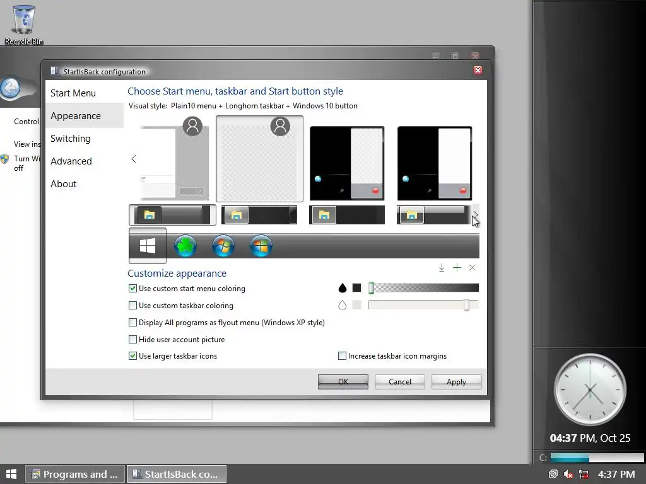Screen dimensions: 646x484
Task: Click the muted volume tray icon
Action: [568, 474]
